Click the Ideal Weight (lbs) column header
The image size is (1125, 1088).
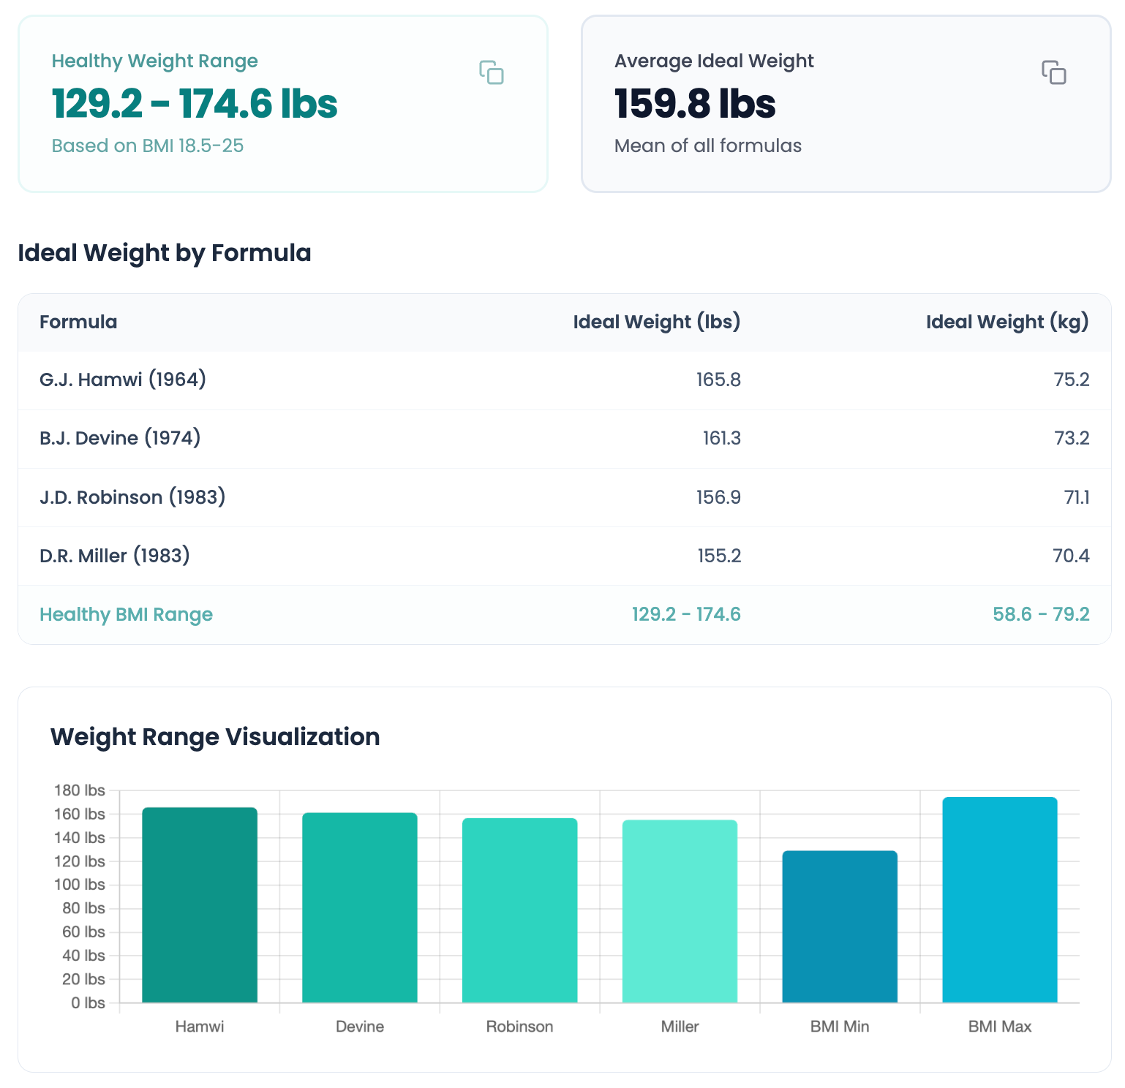click(656, 322)
